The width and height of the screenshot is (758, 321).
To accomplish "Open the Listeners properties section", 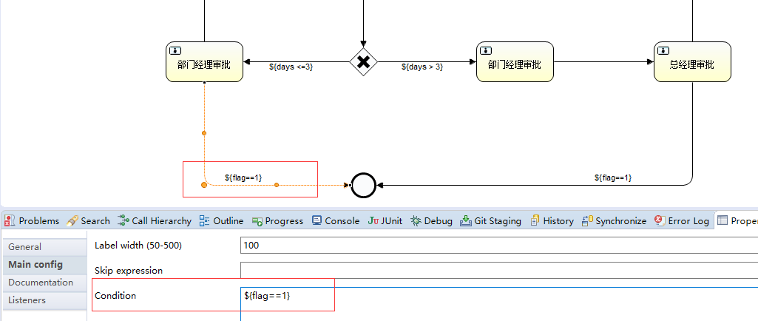I will click(x=44, y=301).
